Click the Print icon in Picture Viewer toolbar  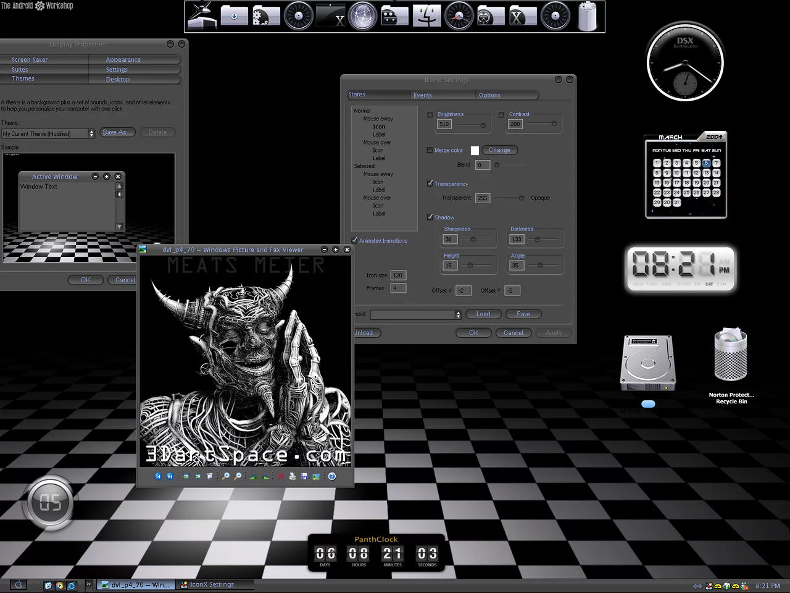pos(293,476)
